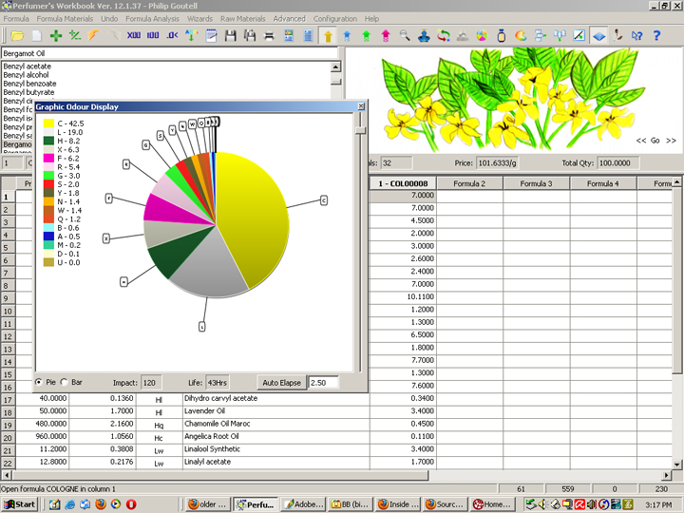Viewport: 684px width, 513px height.
Task: Click the blue question mark help icon
Action: click(656, 35)
